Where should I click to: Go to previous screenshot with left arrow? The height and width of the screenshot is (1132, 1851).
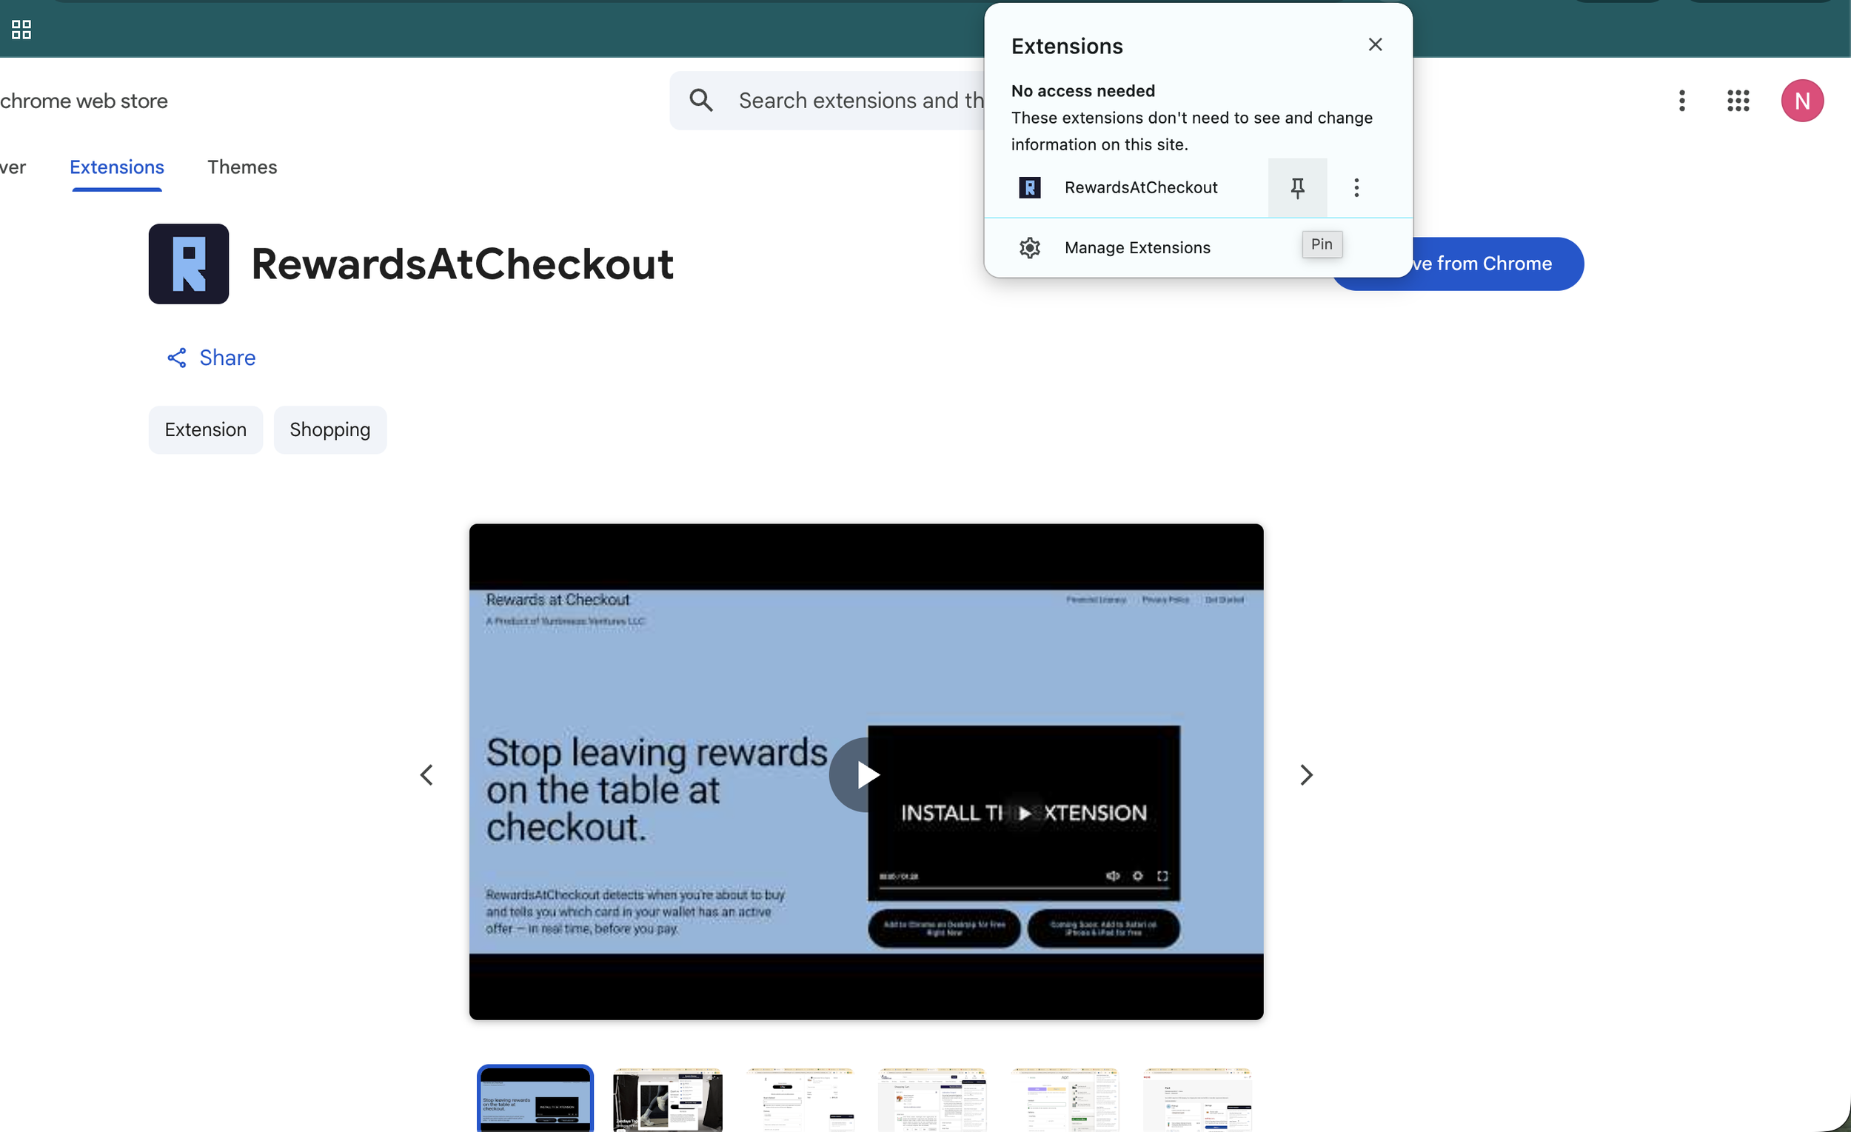426,774
